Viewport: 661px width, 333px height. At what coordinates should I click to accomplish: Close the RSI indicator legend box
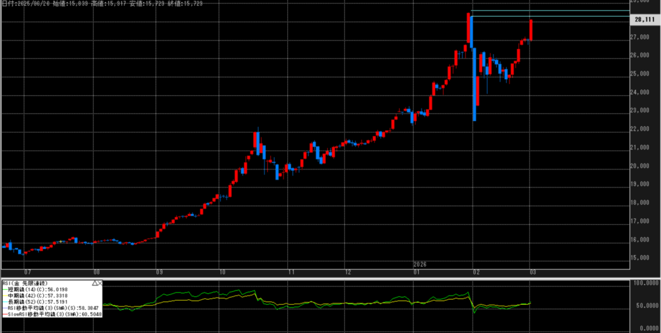click(101, 283)
